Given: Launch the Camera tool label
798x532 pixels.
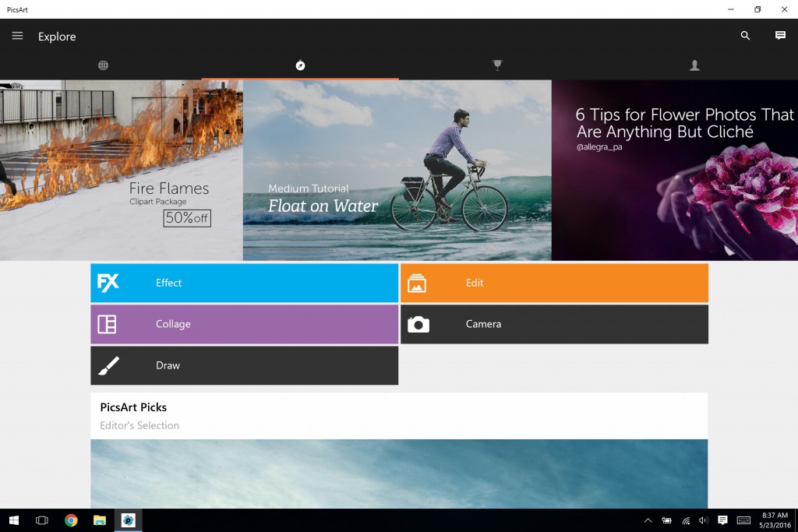Looking at the screenshot, I should tap(483, 324).
